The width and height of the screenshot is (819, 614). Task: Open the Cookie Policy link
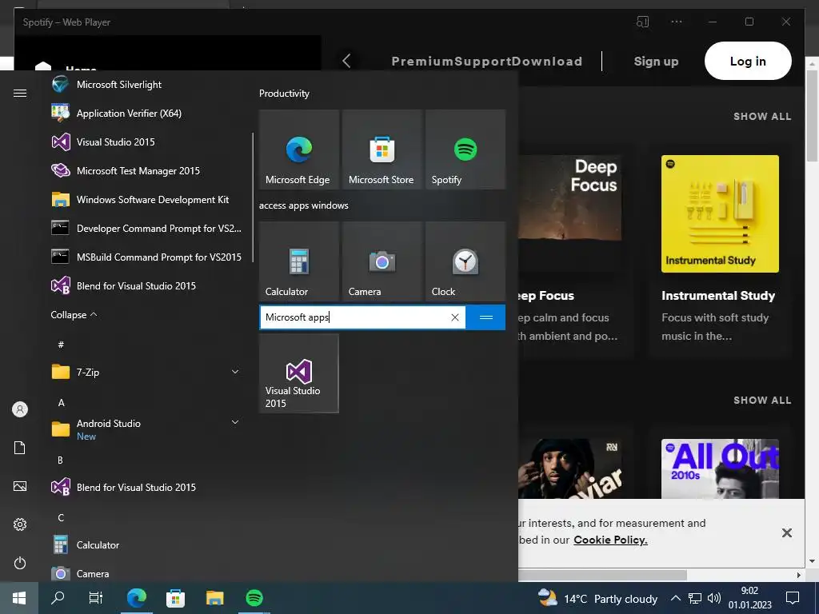point(610,540)
